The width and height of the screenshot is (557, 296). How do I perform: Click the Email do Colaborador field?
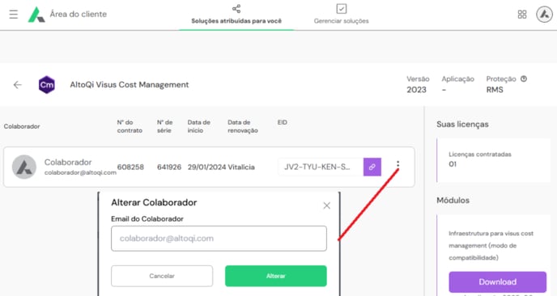(219, 239)
